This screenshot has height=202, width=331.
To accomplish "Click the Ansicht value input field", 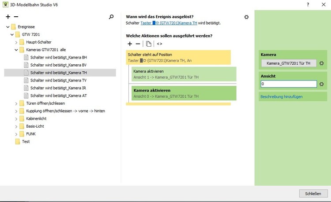I will tap(288, 84).
